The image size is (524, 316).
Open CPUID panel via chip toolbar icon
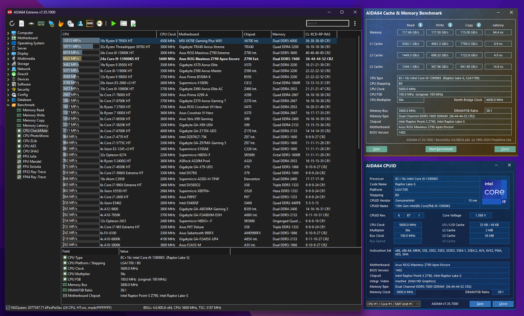pos(31,23)
